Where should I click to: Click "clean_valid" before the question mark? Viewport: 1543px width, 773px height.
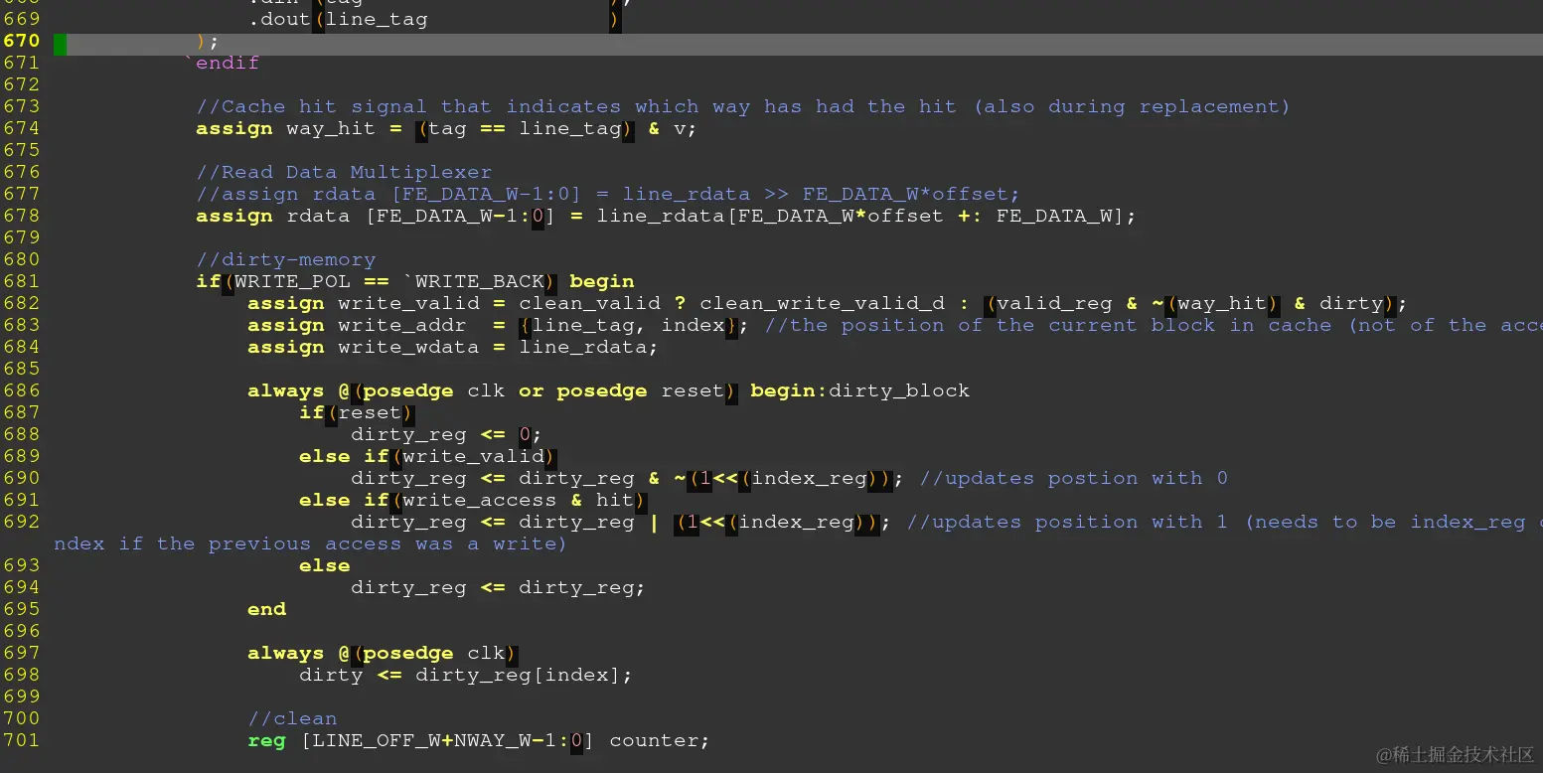tap(589, 303)
